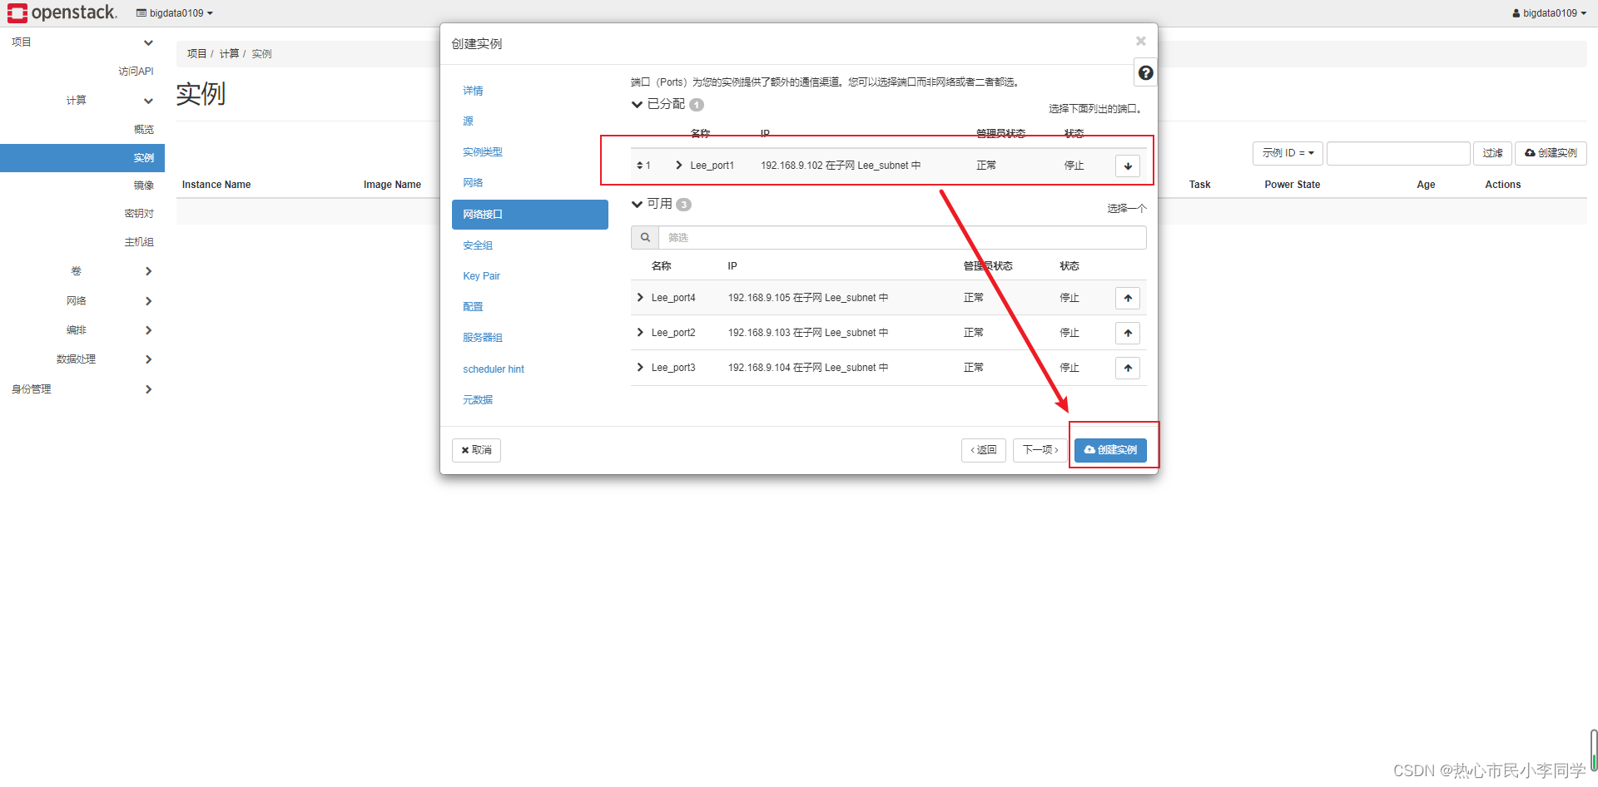1598x787 pixels.
Task: Collapse the Compute sidebar section
Action: [148, 101]
